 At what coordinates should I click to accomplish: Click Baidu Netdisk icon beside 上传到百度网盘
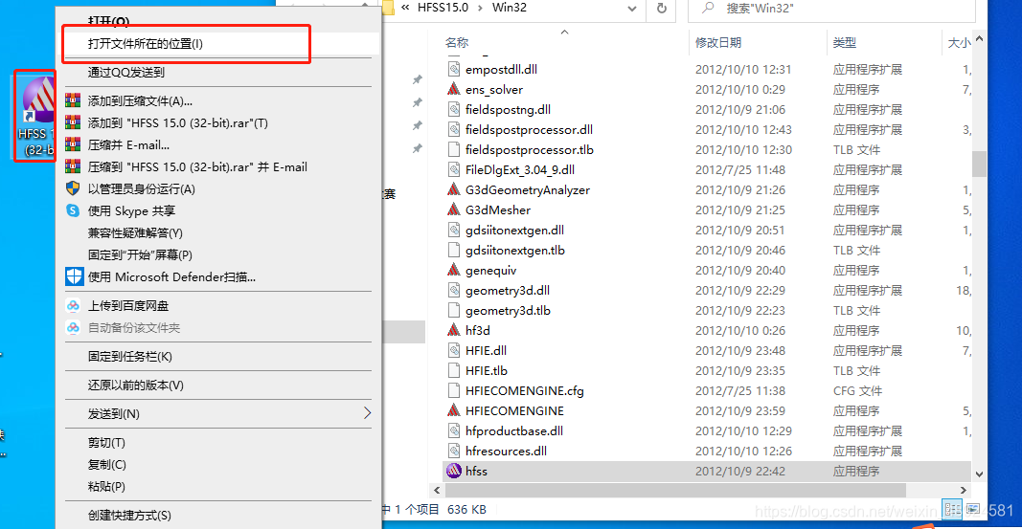73,306
